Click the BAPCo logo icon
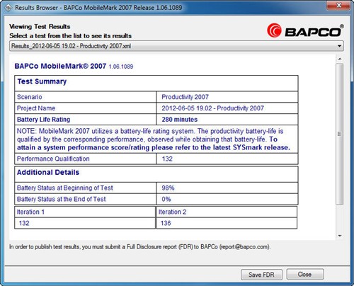This screenshot has width=354, height=286. pos(274,30)
